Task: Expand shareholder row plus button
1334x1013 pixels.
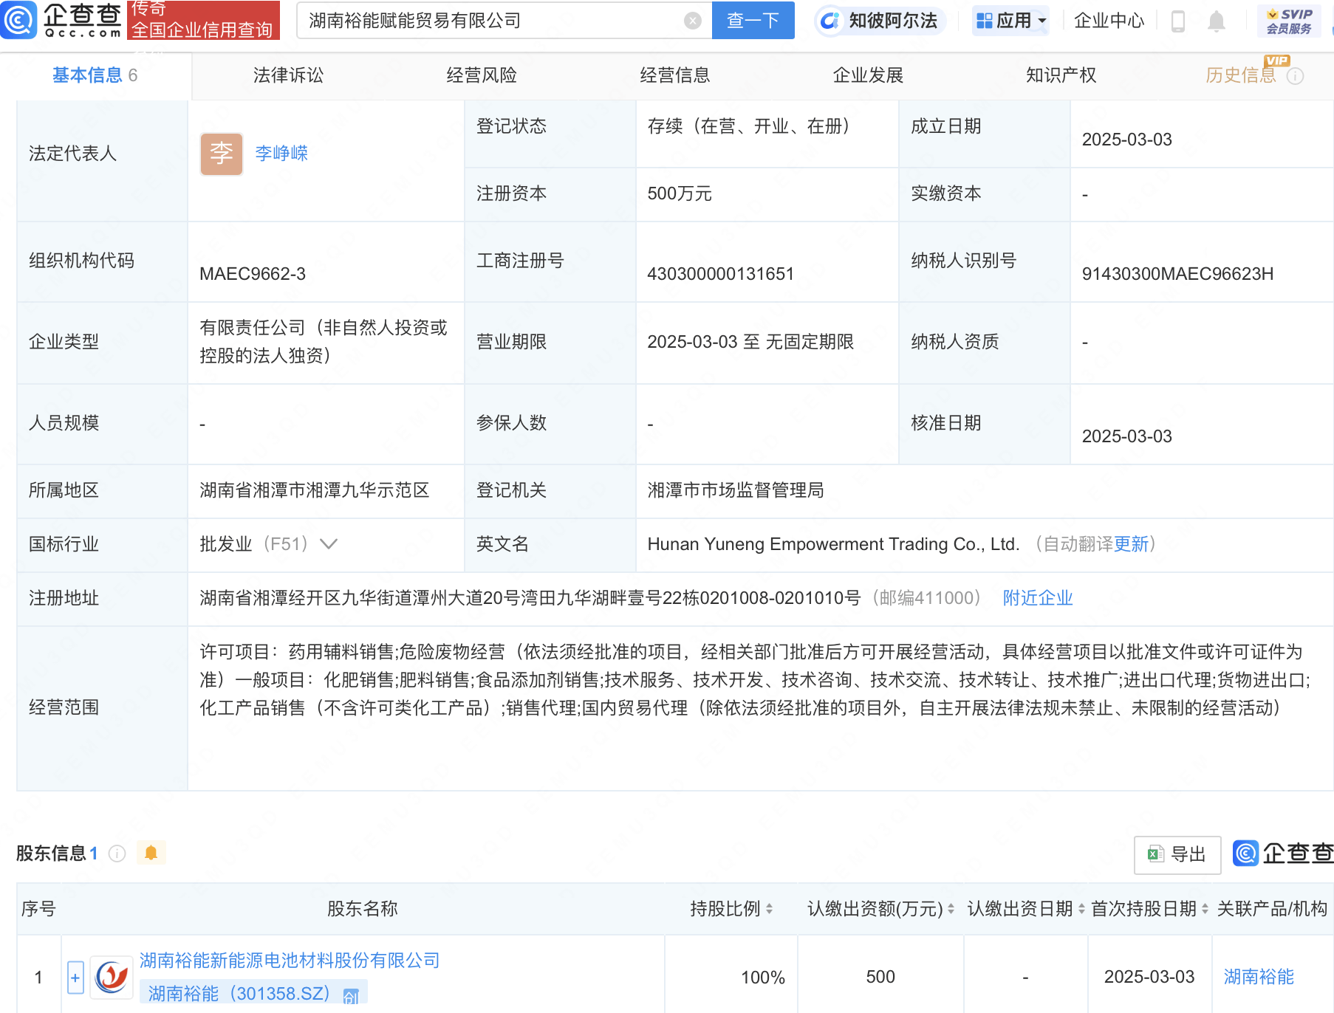Action: [x=75, y=978]
